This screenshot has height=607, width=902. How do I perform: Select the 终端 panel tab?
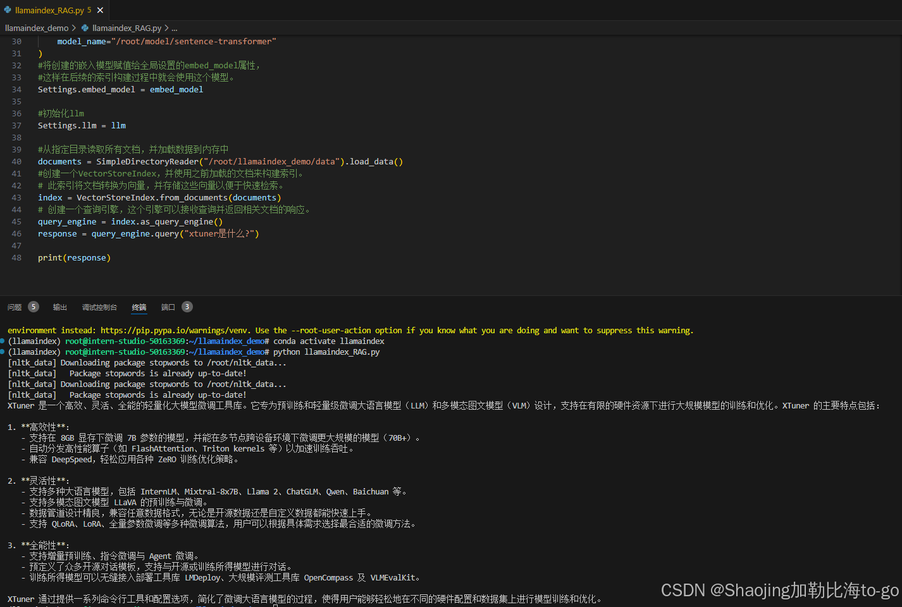click(139, 307)
